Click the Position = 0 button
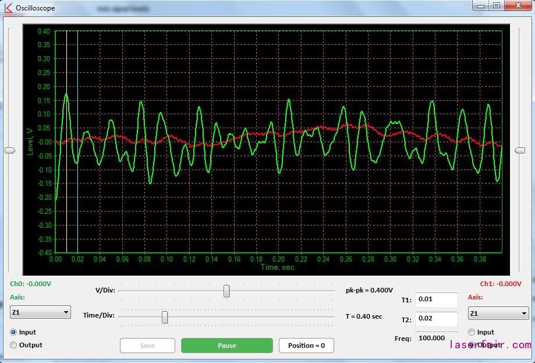This screenshot has height=363, width=535. click(x=306, y=346)
